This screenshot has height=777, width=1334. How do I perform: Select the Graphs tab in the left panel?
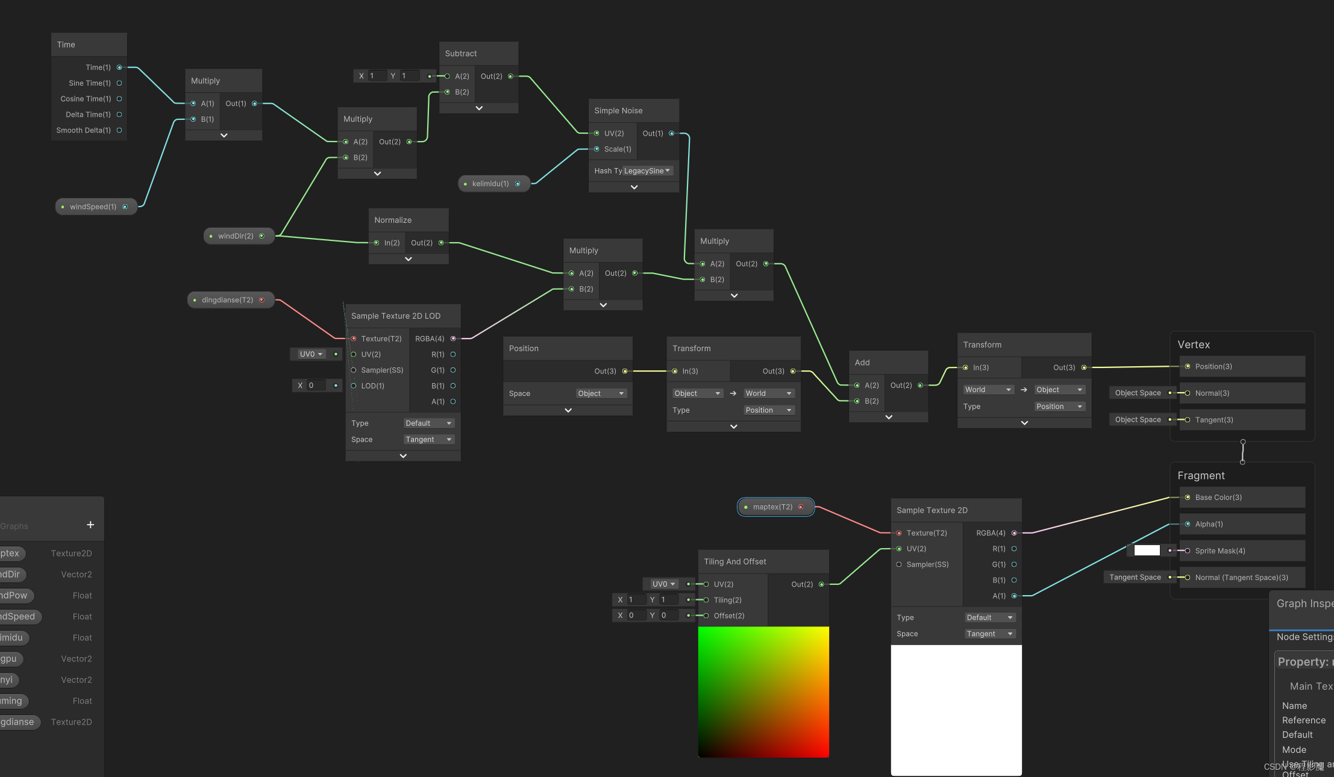(x=15, y=525)
